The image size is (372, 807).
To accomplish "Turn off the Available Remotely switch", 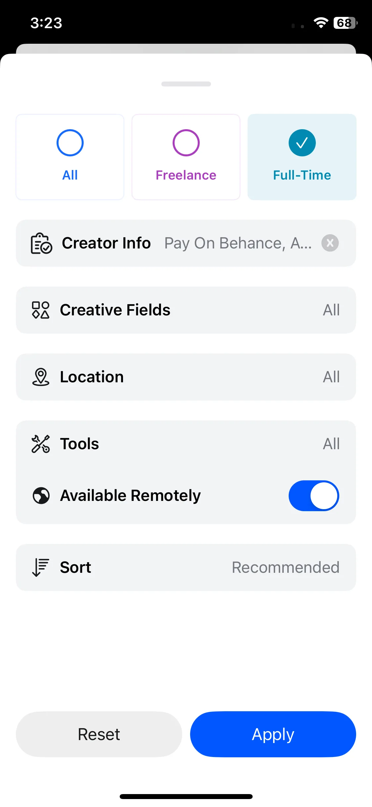I will tap(314, 496).
